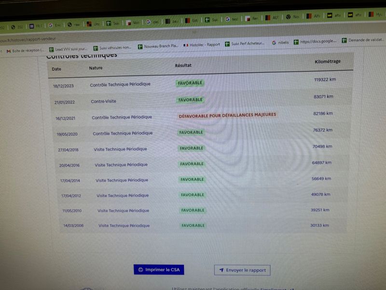This screenshot has height=290, width=386.
Task: Click the 64897 km mileage value
Action: pyautogui.click(x=321, y=163)
